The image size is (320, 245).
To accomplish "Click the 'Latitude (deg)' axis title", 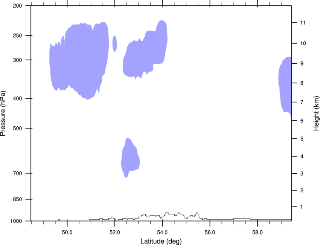I will coord(161,241).
